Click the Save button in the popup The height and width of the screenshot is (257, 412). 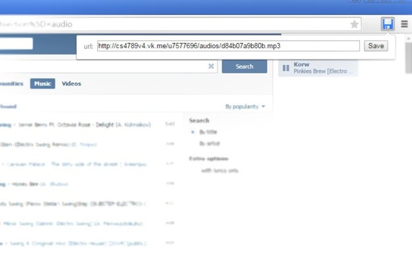click(x=376, y=46)
